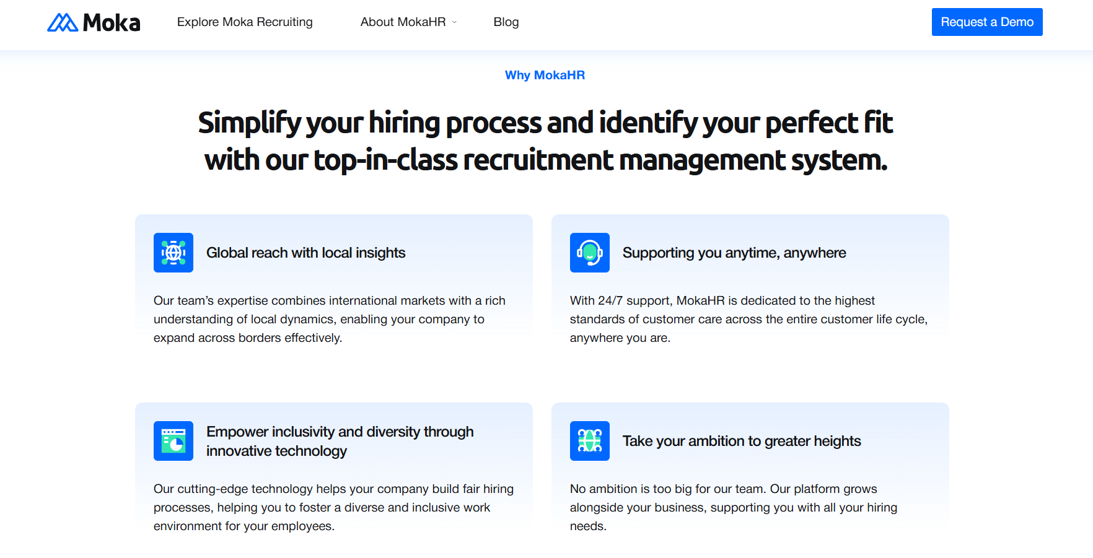The height and width of the screenshot is (558, 1093).
Task: Click the Request a Demo button
Action: (987, 22)
